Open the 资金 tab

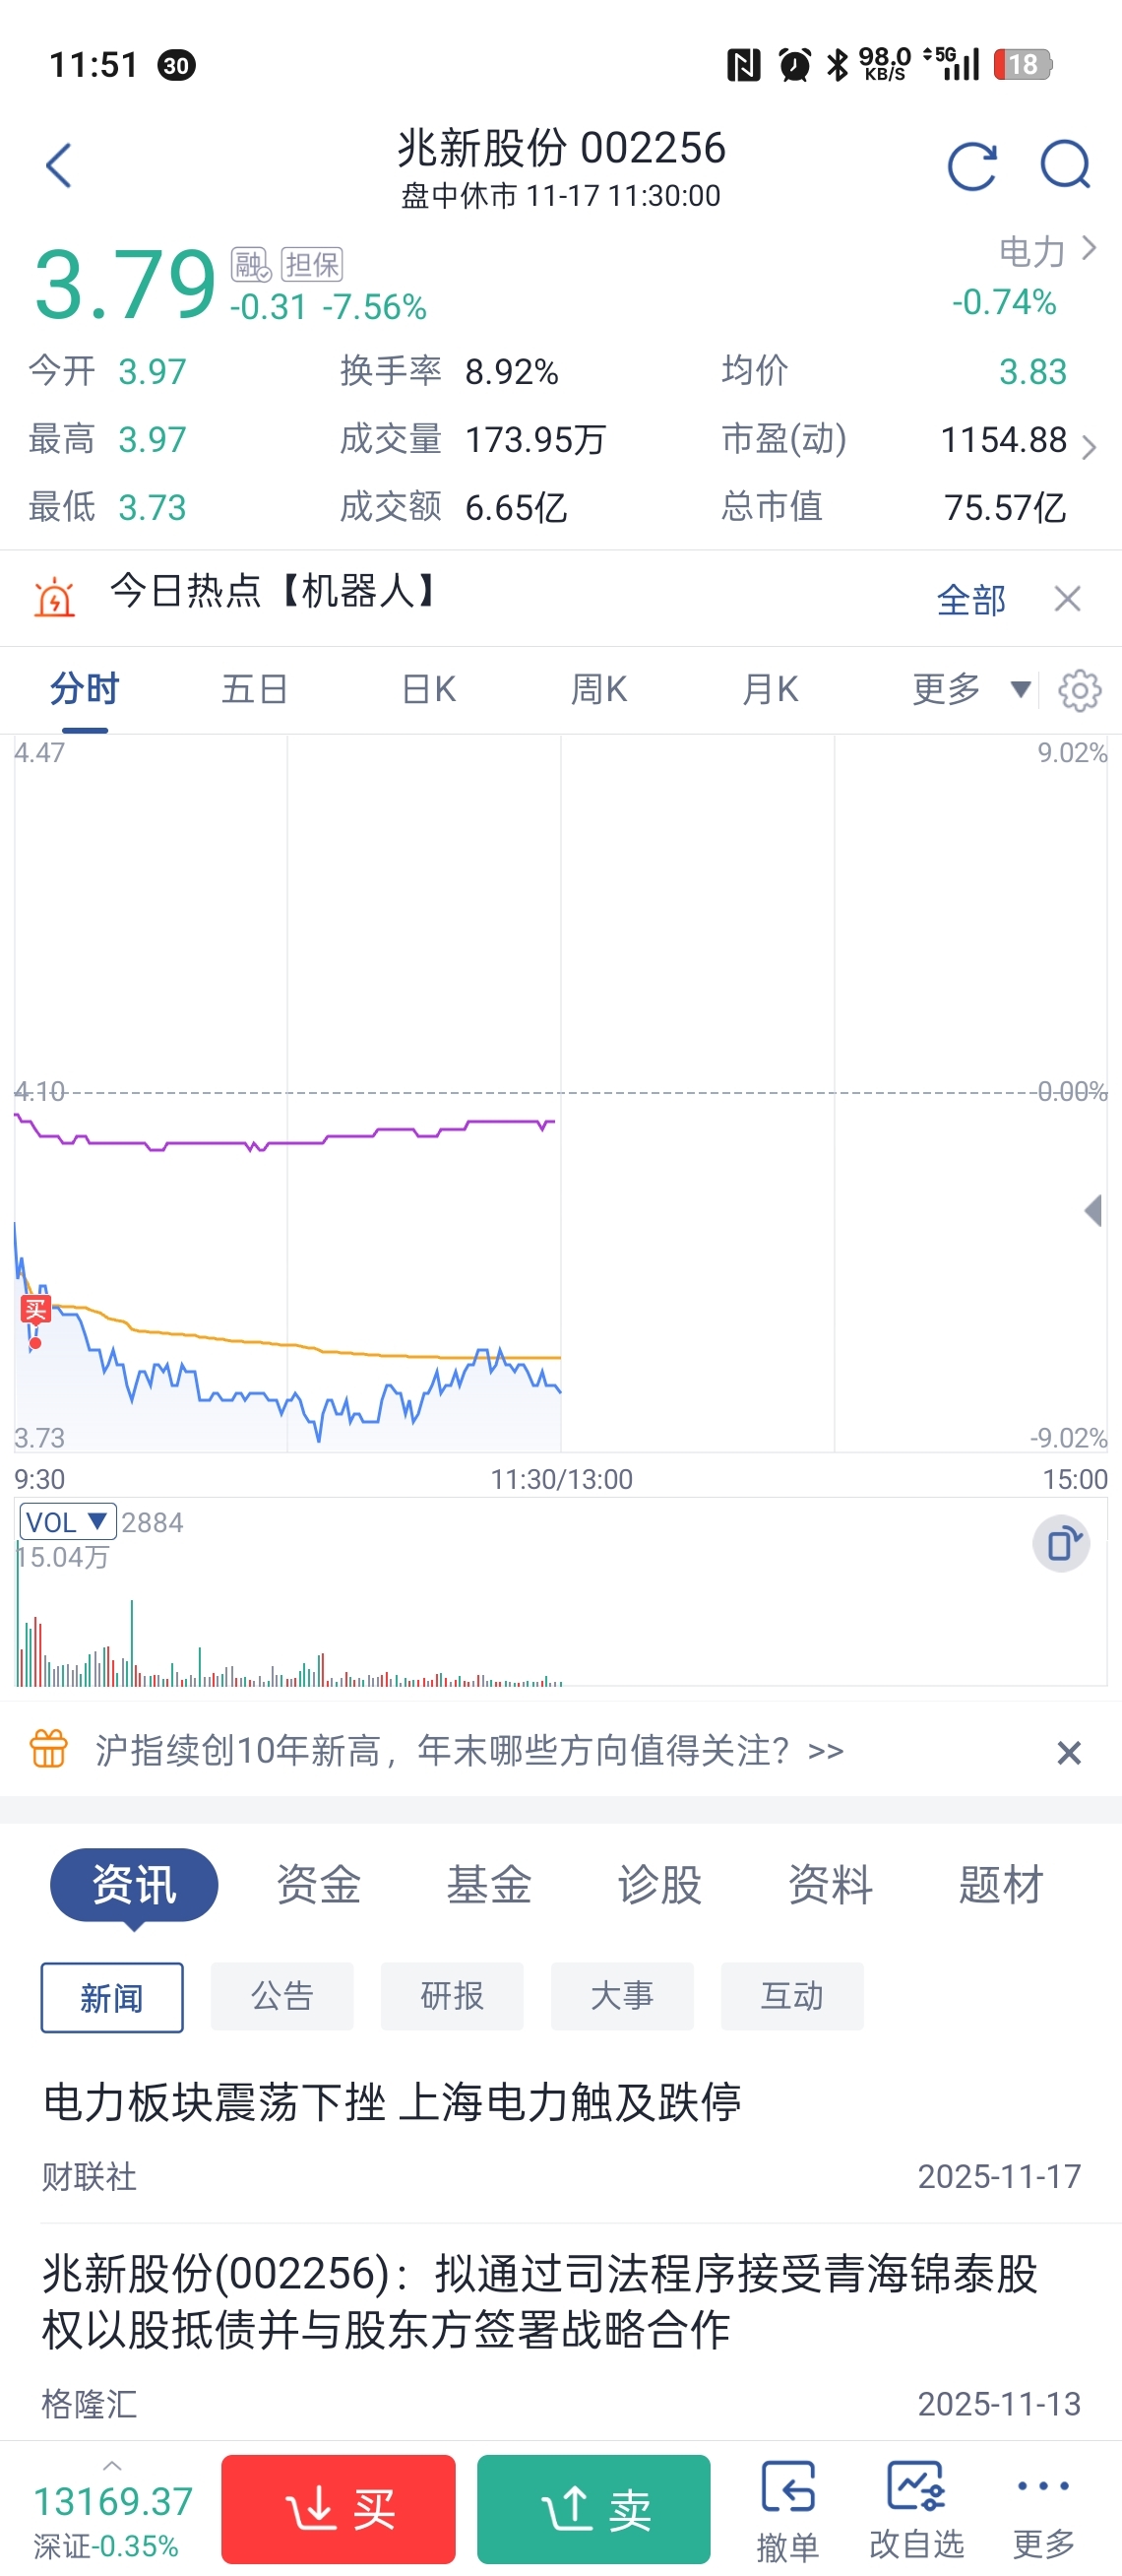(318, 1885)
